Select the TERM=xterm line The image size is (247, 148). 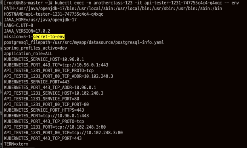point(16,144)
